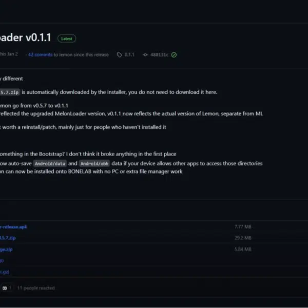Image resolution: width=308 pixels, height=308 pixels.
Task: Click the 5.7.zip inline code label
Action: (x=10, y=92)
